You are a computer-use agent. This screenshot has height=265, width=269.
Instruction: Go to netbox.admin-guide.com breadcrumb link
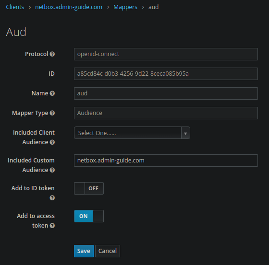click(x=69, y=7)
